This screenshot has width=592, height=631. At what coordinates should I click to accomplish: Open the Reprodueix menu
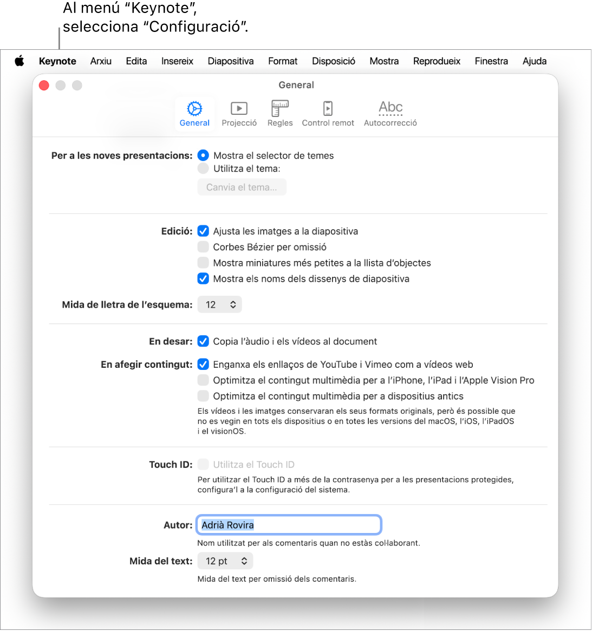[437, 61]
